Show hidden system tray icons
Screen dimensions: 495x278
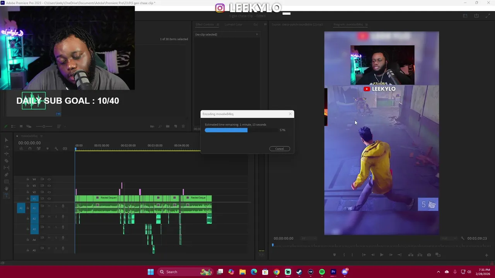[438, 272]
